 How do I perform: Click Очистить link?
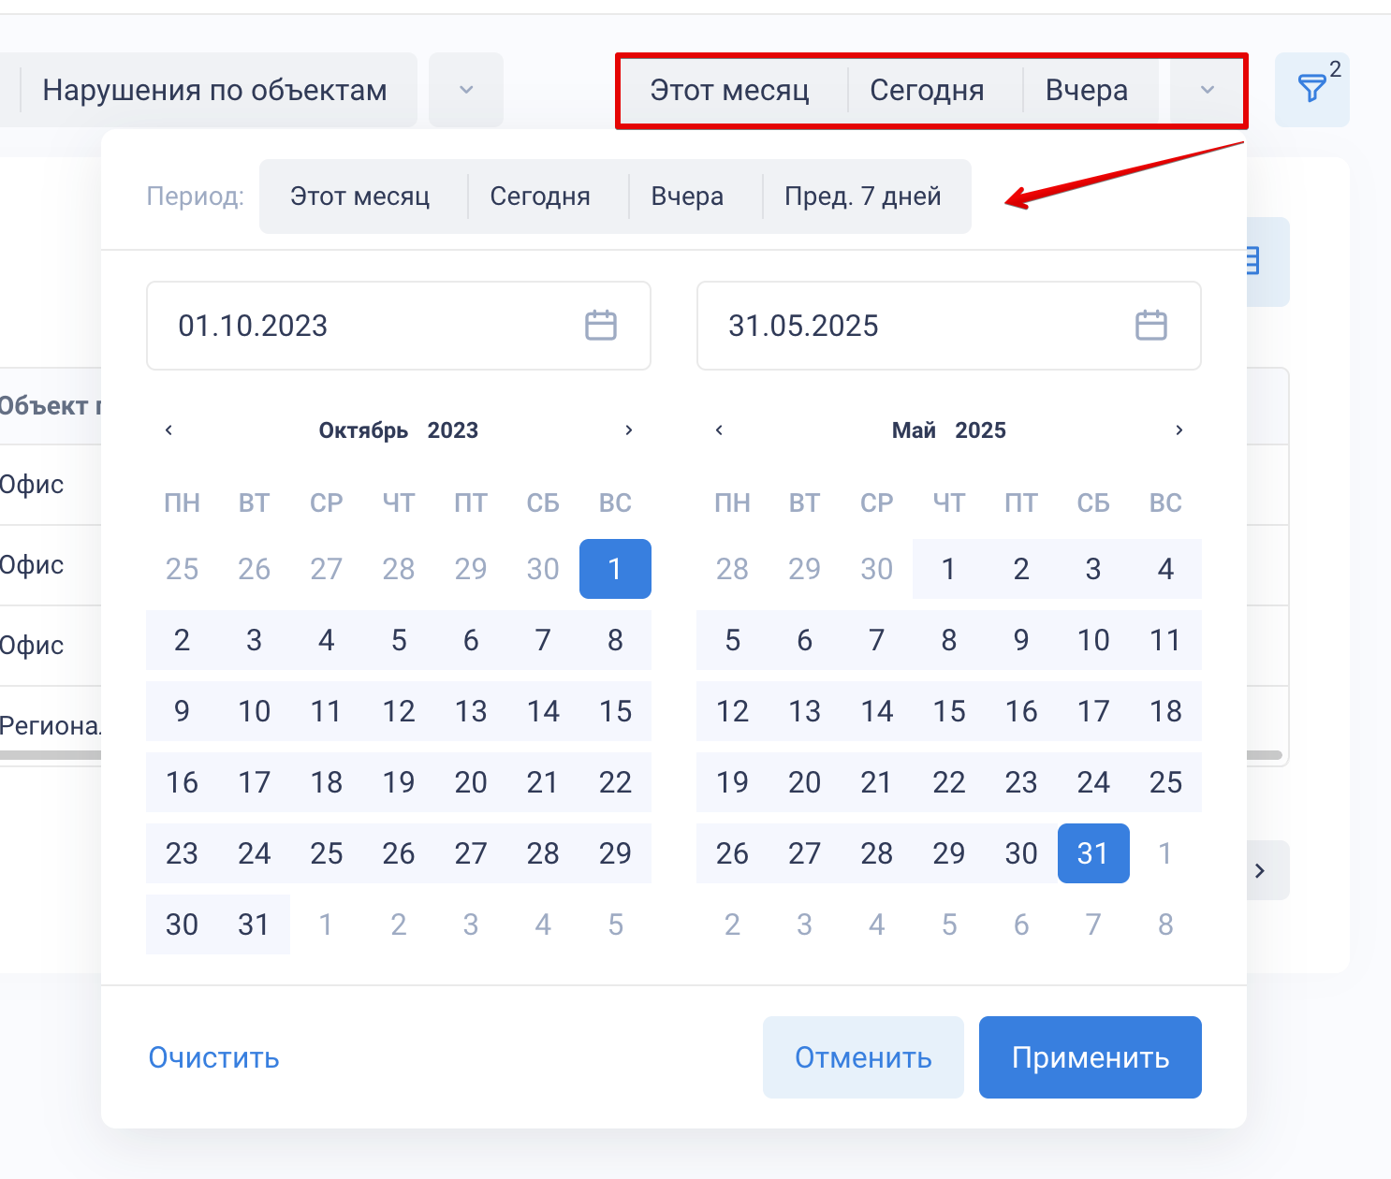[x=214, y=1057]
